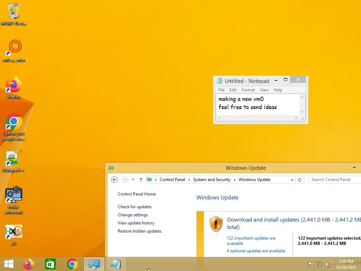Click the Notepad text 'making a new vm0'

241,99
